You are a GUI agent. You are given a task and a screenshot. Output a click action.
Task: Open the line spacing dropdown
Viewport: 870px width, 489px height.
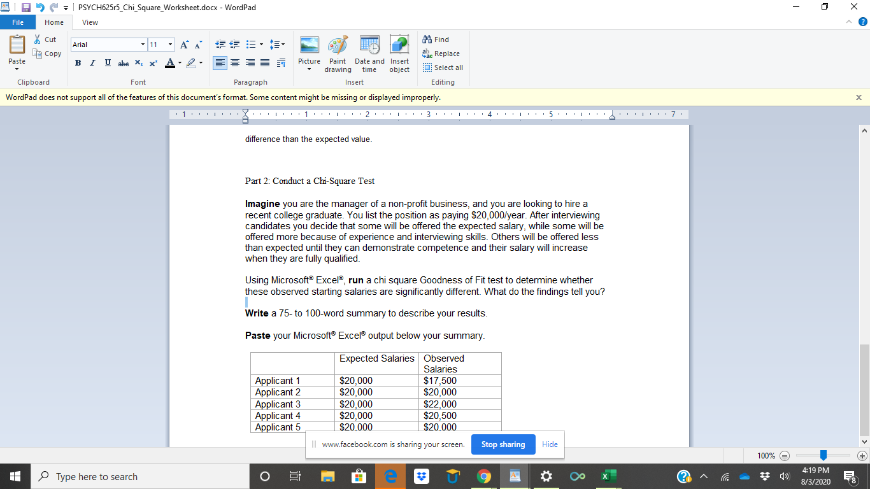point(277,45)
